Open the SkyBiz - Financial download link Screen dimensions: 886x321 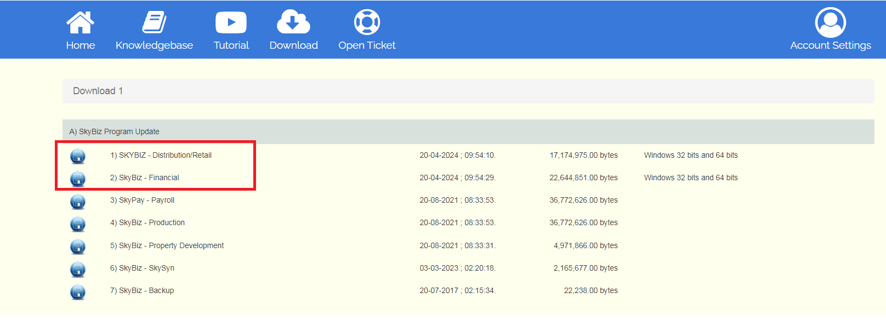(145, 177)
